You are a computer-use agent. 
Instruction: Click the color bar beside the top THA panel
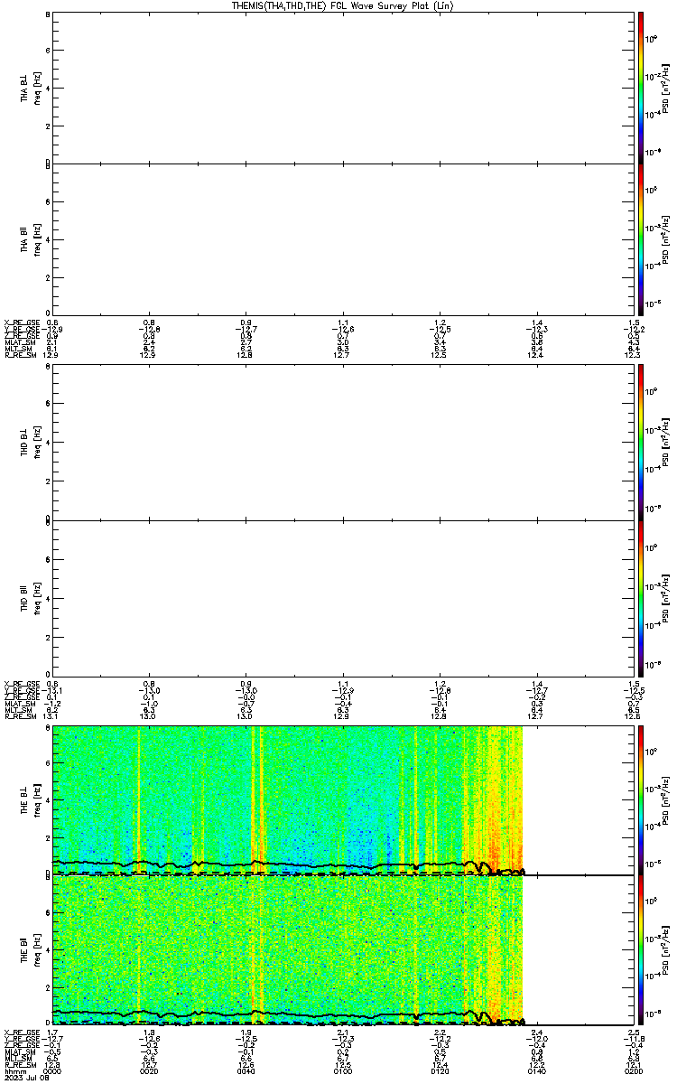click(641, 88)
